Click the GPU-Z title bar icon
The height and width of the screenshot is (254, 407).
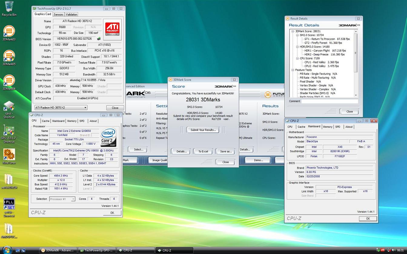[x=35, y=8]
